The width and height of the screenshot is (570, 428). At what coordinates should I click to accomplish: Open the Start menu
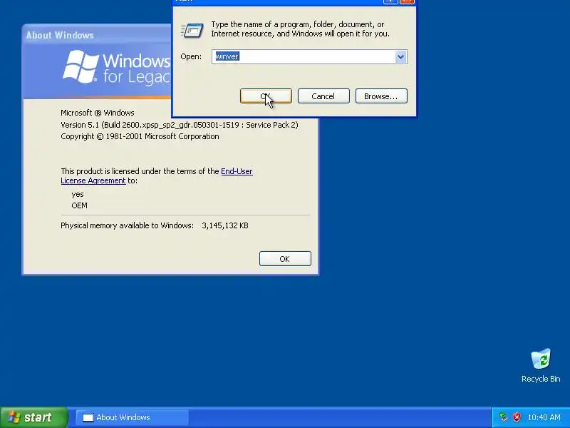pyautogui.click(x=33, y=417)
